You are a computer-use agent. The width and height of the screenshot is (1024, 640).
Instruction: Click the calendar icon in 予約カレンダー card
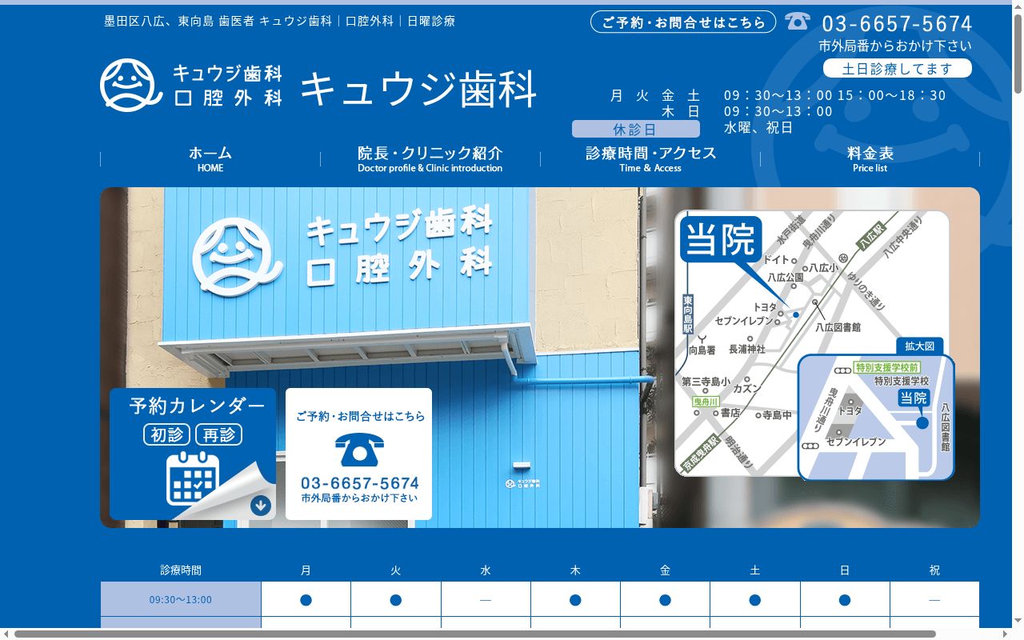coord(193,478)
